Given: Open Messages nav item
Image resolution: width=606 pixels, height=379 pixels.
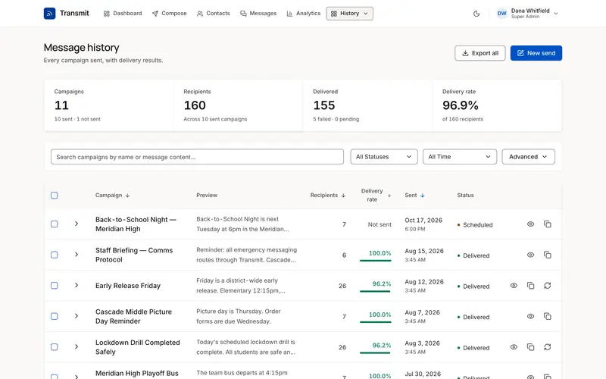Looking at the screenshot, I should pyautogui.click(x=258, y=14).
